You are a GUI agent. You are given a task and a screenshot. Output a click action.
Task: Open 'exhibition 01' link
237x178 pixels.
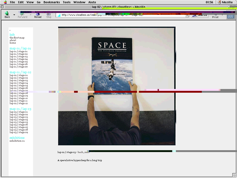[17, 141]
